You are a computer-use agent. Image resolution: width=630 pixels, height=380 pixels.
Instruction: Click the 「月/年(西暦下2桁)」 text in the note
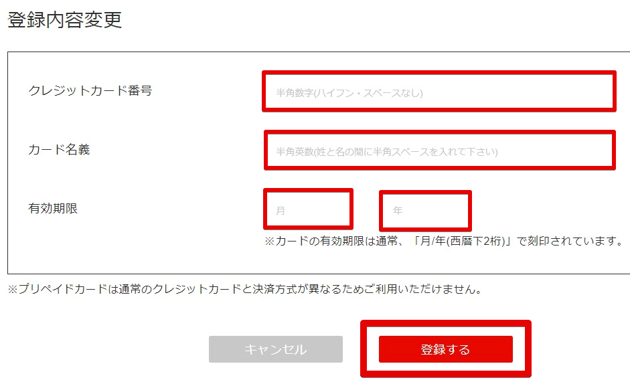coord(463,241)
